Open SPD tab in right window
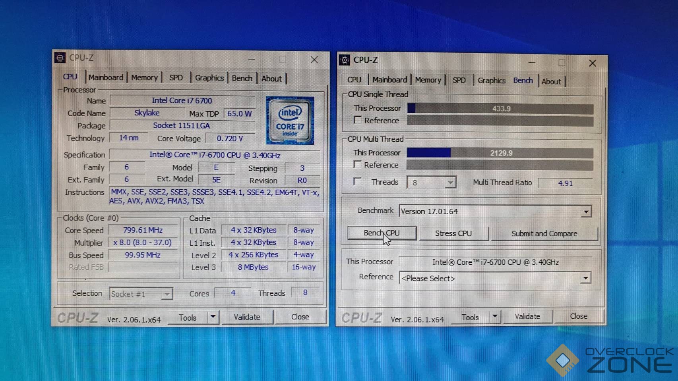 (459, 80)
